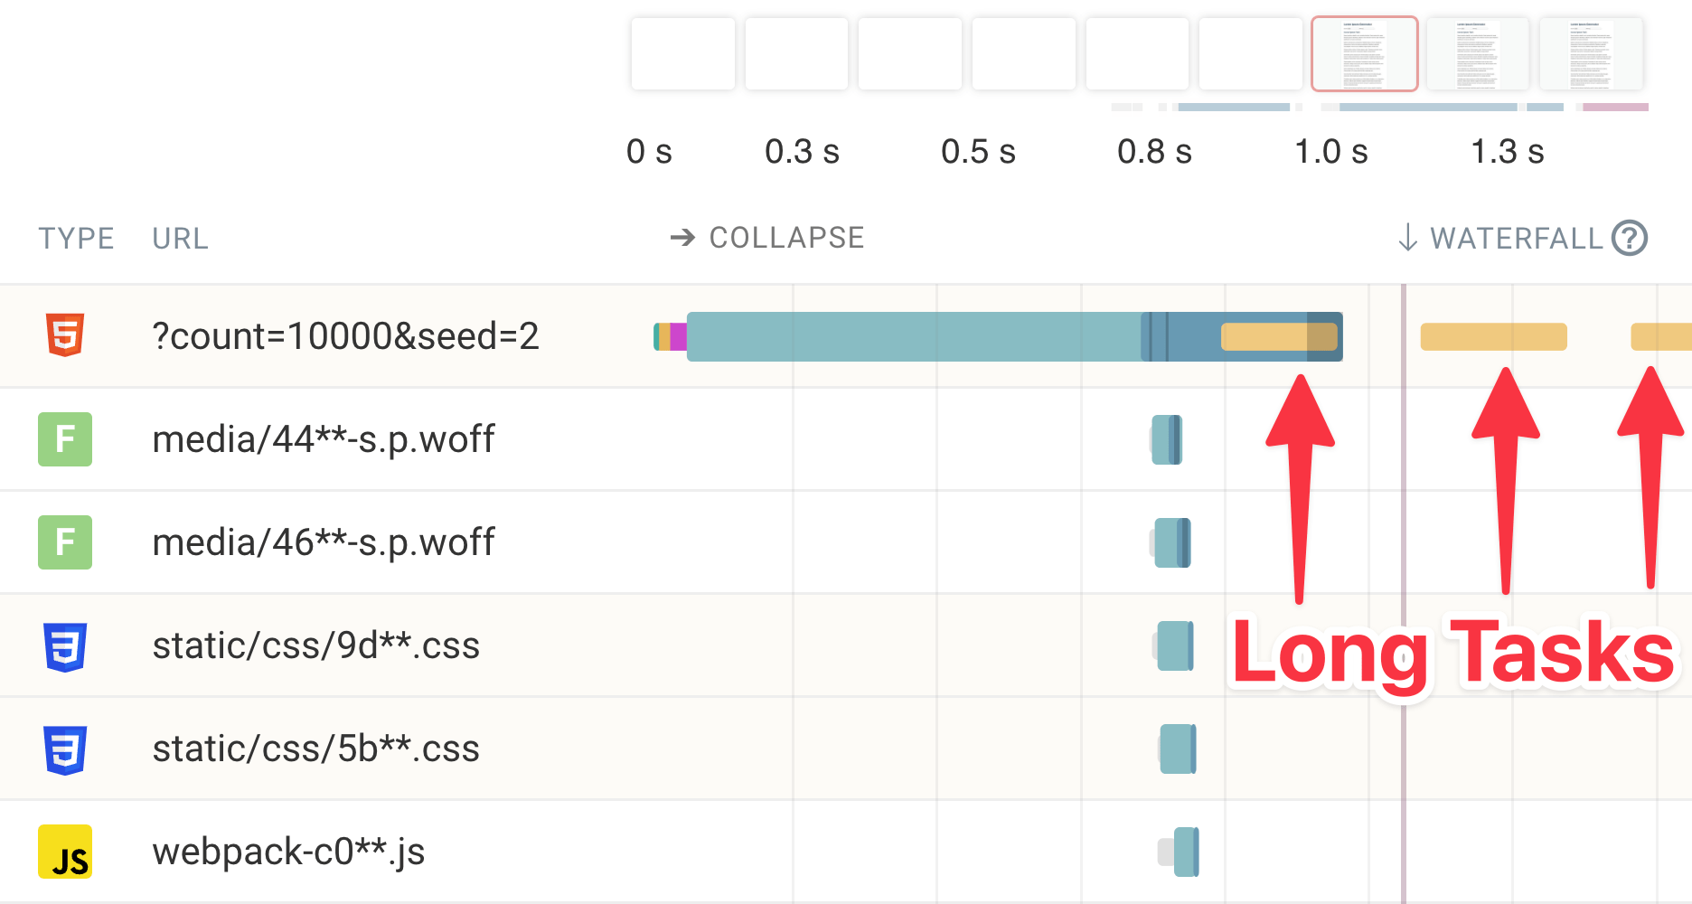Open the waterfall help question mark icon
This screenshot has height=904, width=1692.
1627,238
